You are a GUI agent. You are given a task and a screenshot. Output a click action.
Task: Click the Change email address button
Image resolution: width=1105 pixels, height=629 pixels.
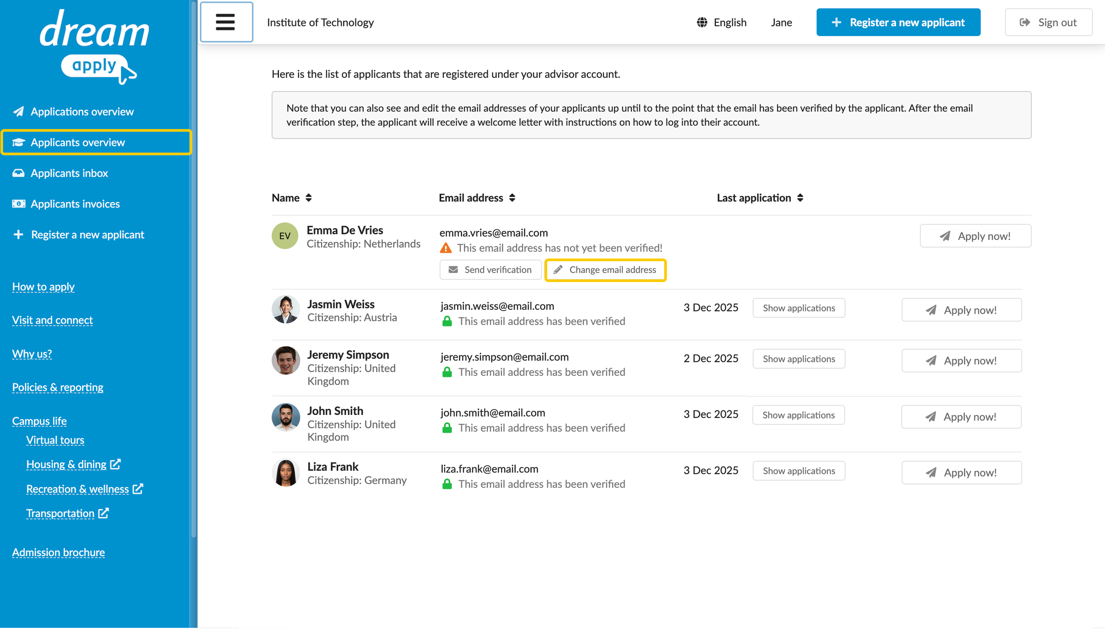pos(605,270)
